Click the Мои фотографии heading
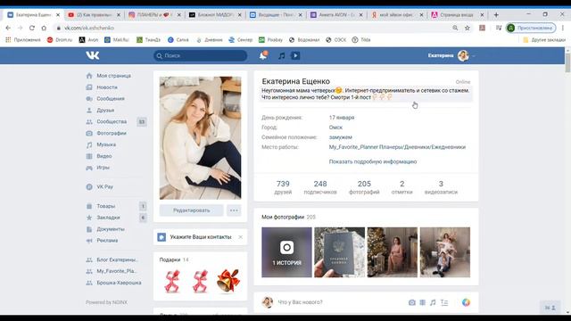Viewport: 571px width, 321px height. point(283,217)
